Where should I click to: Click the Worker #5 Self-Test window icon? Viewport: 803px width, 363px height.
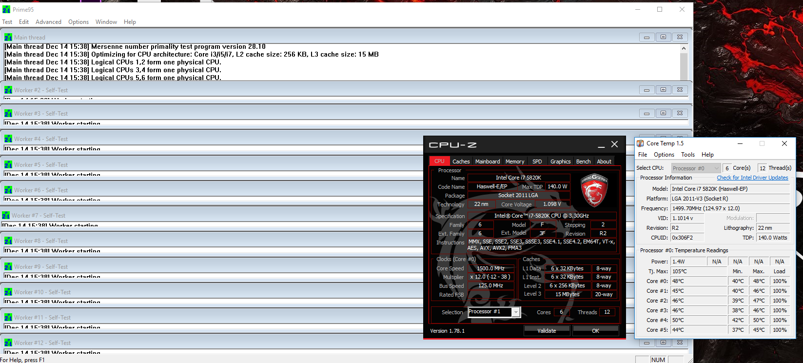pyautogui.click(x=8, y=164)
